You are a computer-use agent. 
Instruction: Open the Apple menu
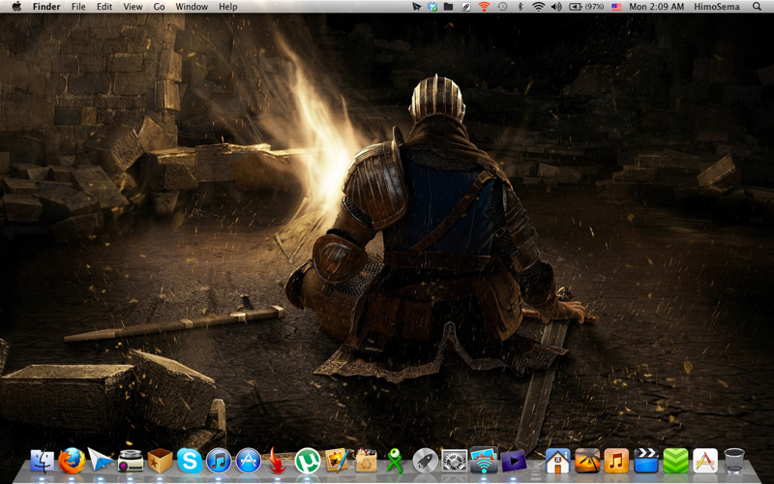pos(16,7)
